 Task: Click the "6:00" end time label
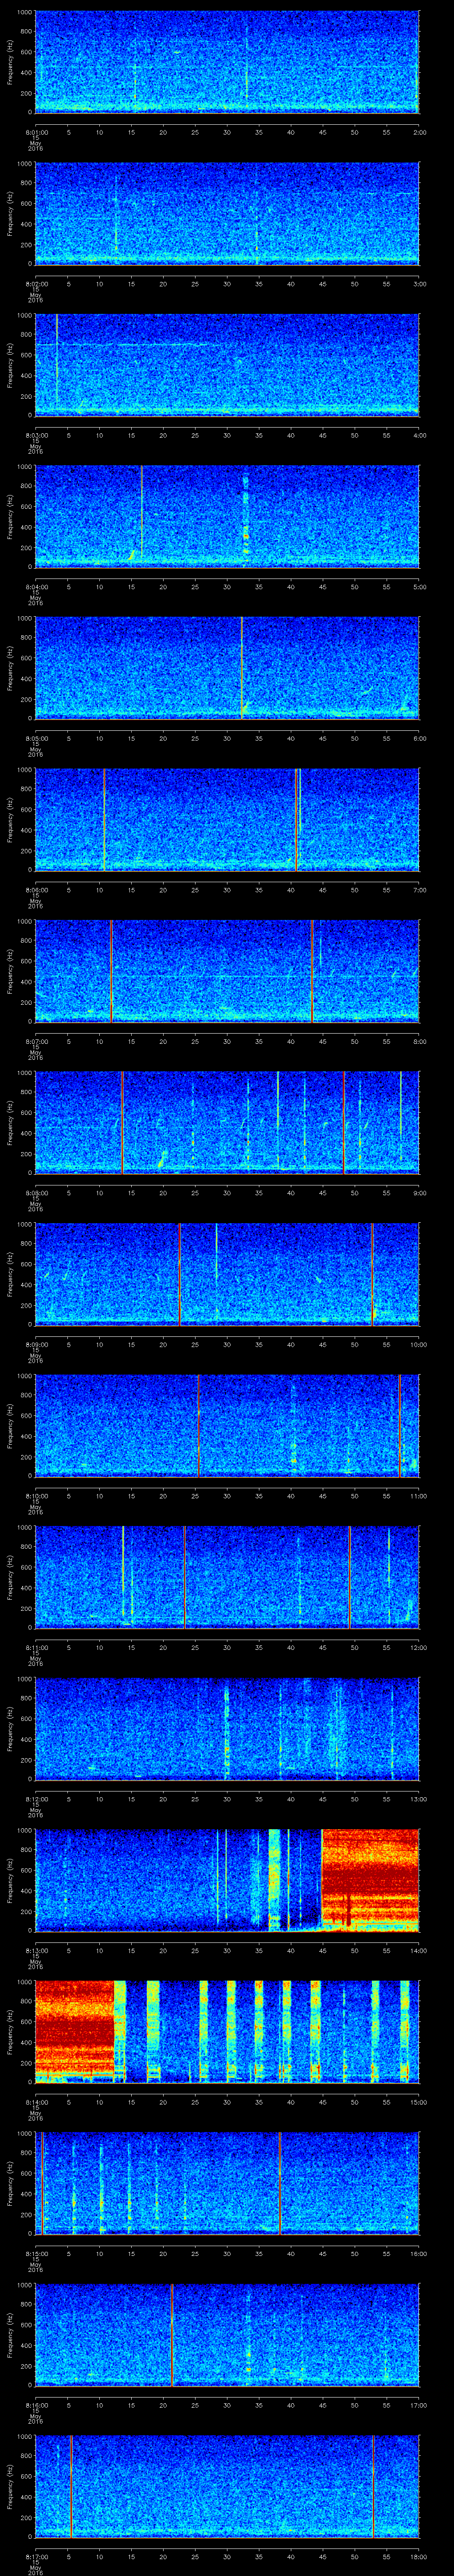[419, 738]
